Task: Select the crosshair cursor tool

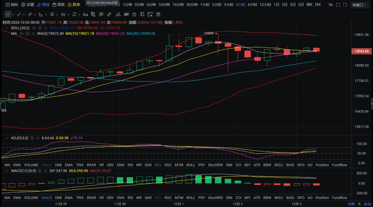Action: (8, 14)
